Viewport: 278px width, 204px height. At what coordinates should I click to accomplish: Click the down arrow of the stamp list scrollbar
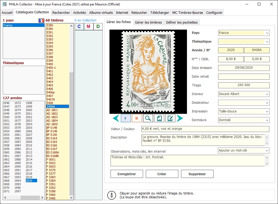[71, 197]
